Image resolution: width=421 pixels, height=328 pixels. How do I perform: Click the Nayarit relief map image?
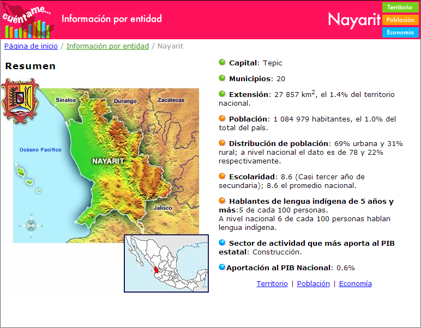[x=106, y=166]
